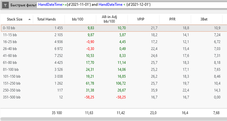Click 3Bet value 10,9

217,28
